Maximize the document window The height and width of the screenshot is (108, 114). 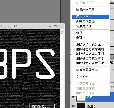point(55,26)
